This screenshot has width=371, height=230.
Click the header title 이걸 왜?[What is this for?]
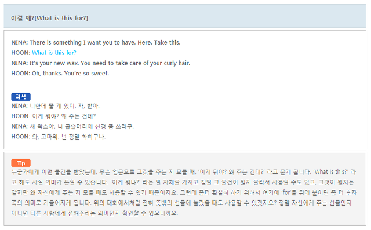pyautogui.click(x=49, y=18)
